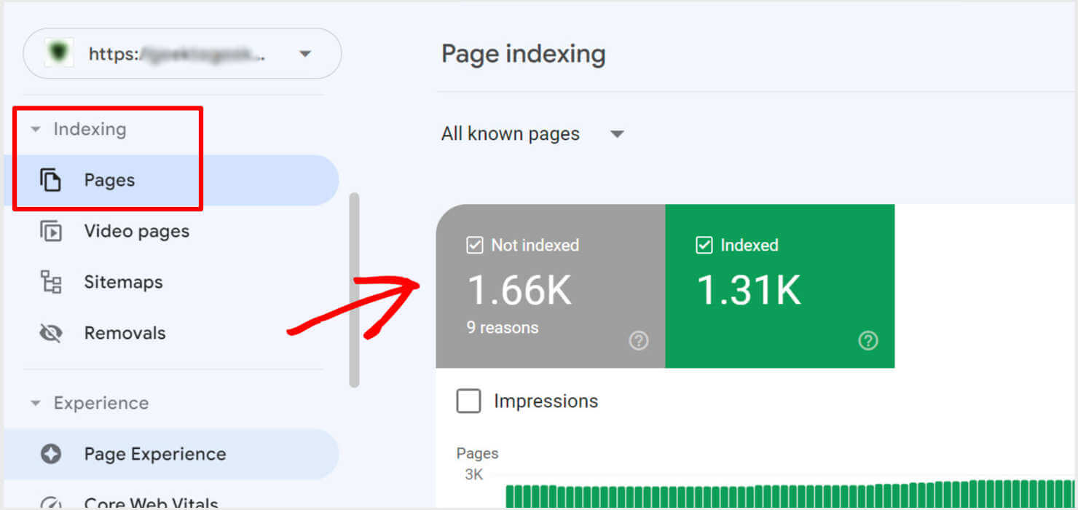
Task: Click the Page indexing heading
Action: [x=523, y=53]
